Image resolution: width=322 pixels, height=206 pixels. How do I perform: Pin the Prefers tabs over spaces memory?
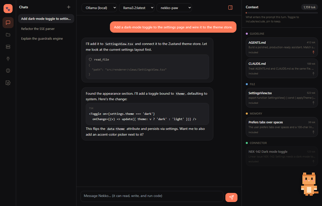tap(313, 132)
